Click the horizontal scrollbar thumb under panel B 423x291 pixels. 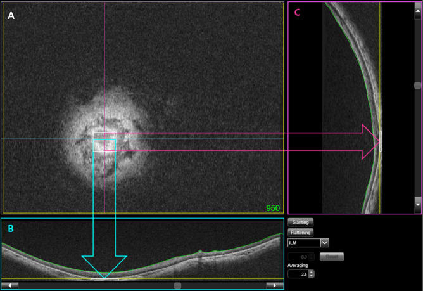(x=177, y=285)
